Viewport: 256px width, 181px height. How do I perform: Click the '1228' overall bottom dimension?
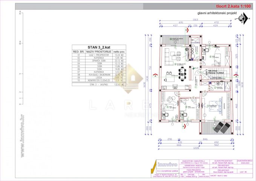(196, 148)
